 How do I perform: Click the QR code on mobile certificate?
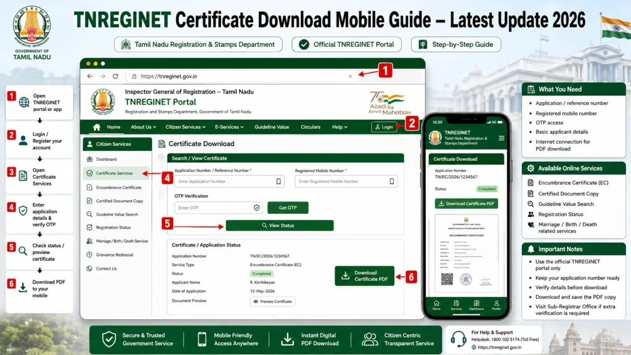447,279
